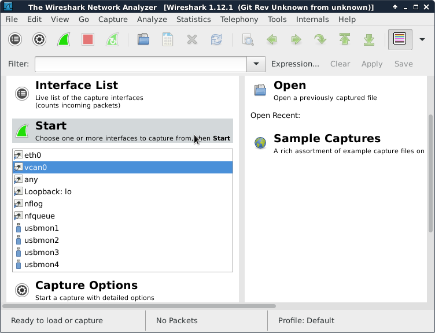The height and width of the screenshot is (333, 435).
Task: Go back in packet history arrow
Action: (x=272, y=39)
